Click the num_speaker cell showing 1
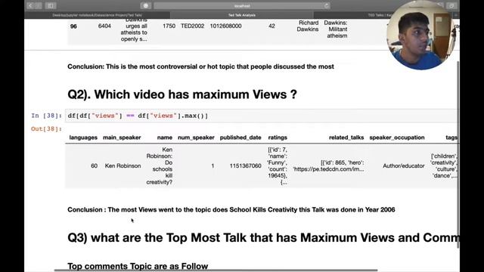 click(213, 166)
